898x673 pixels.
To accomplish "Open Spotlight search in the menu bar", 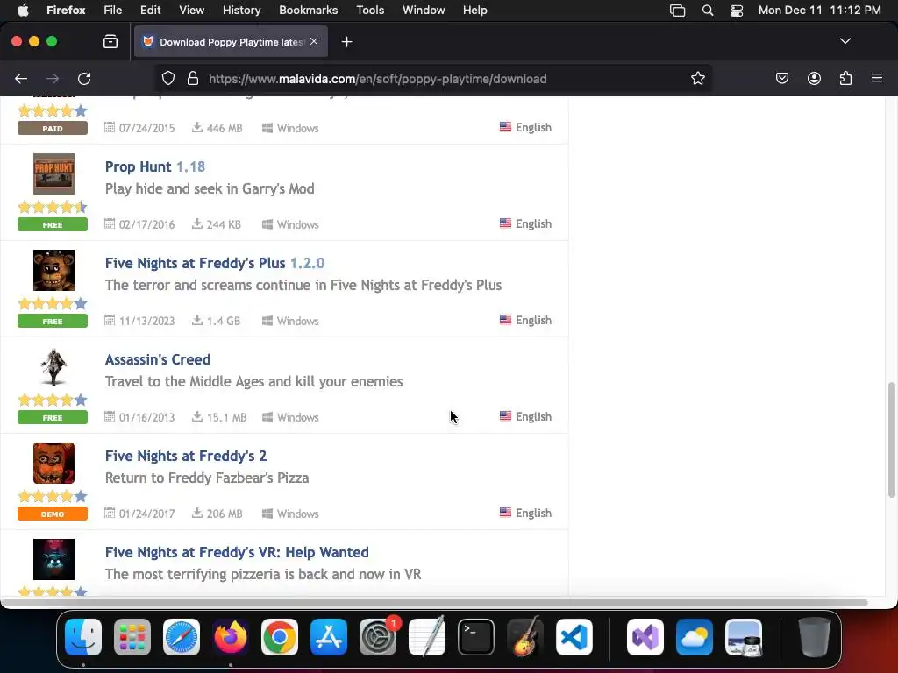I will [x=708, y=11].
